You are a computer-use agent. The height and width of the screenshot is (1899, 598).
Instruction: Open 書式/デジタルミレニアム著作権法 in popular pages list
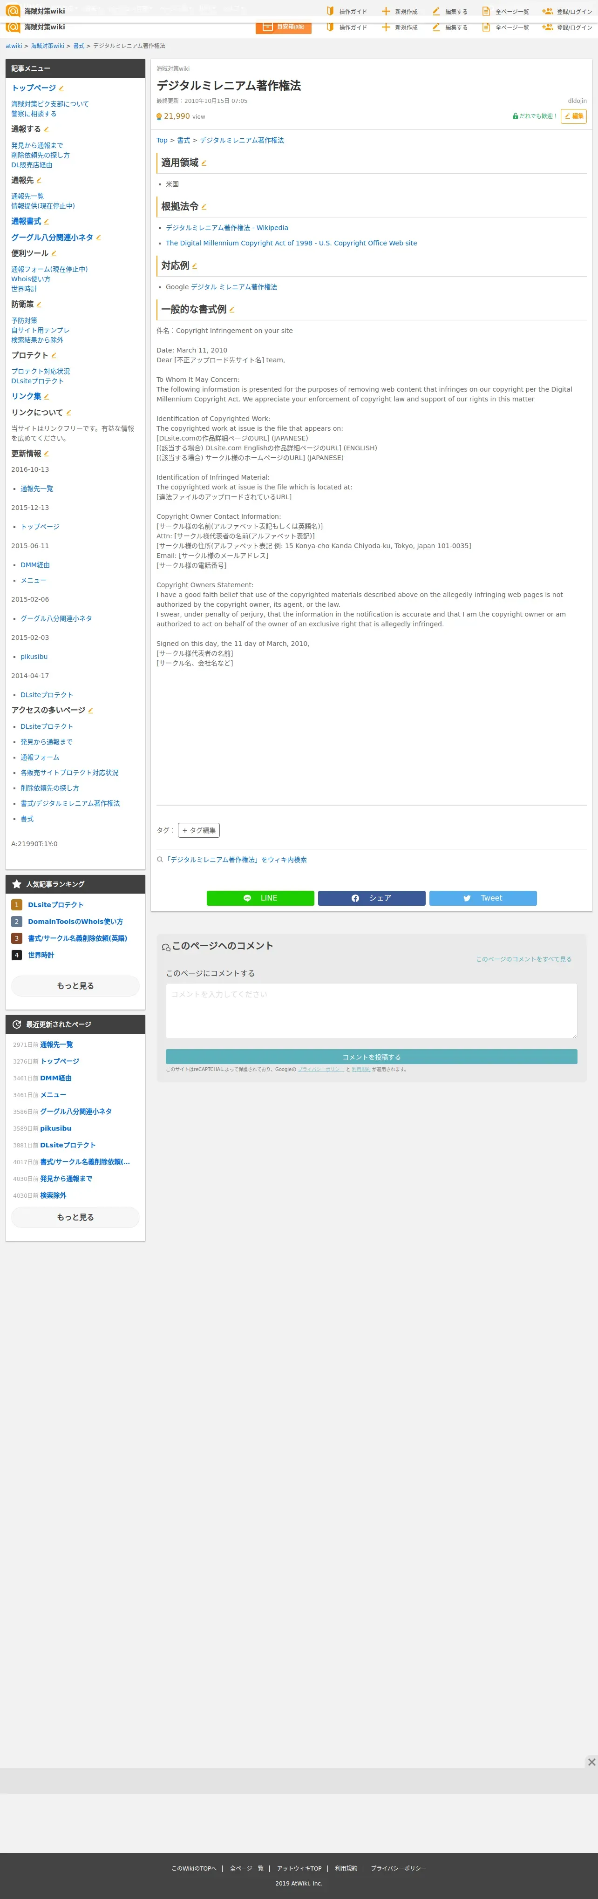70,804
